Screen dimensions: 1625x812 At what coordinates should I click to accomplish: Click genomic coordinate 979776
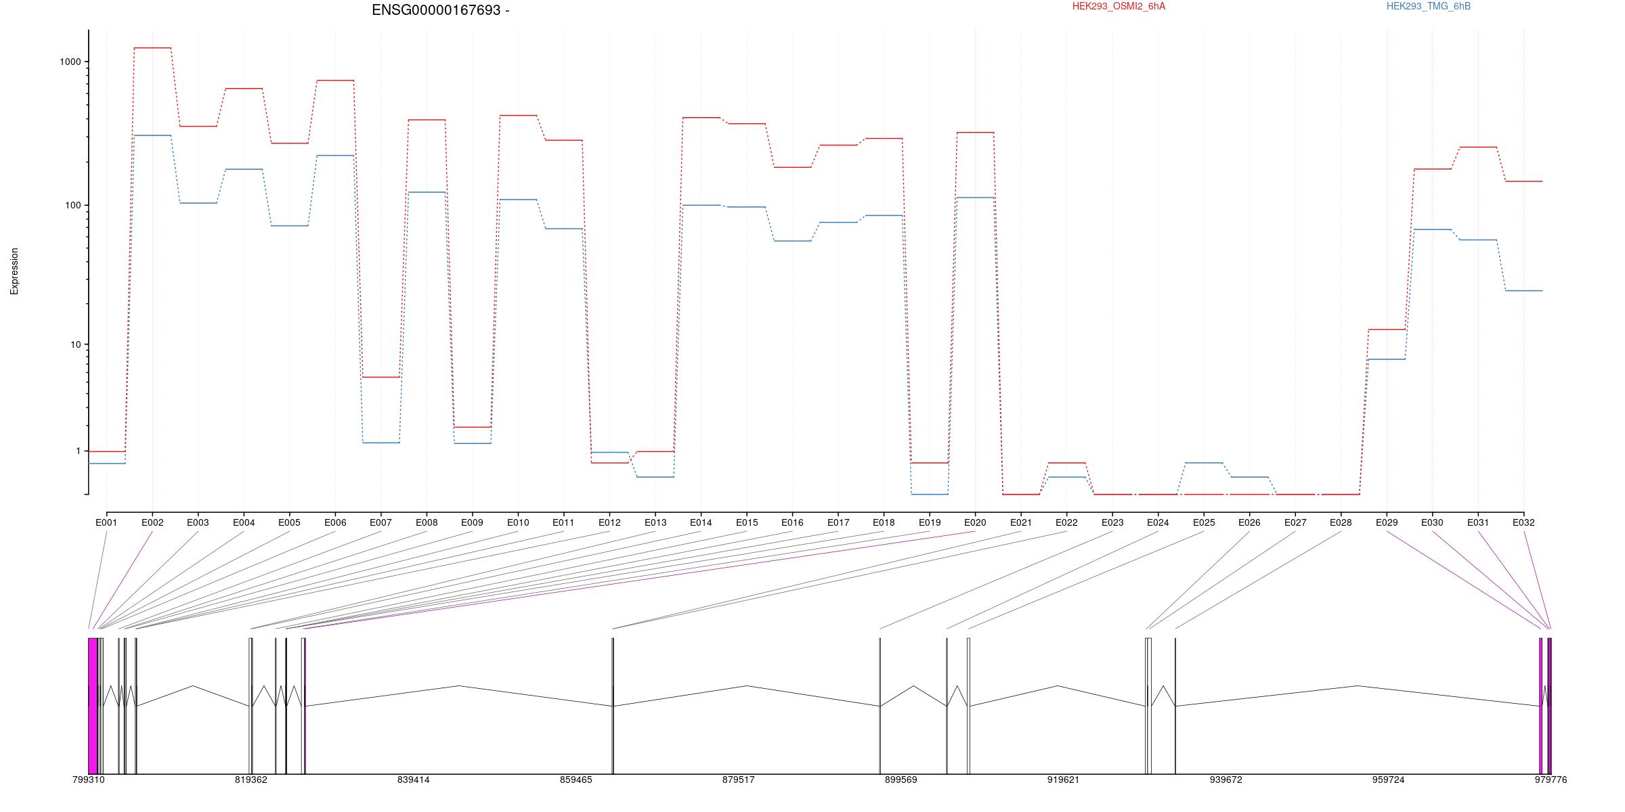[x=1551, y=780]
